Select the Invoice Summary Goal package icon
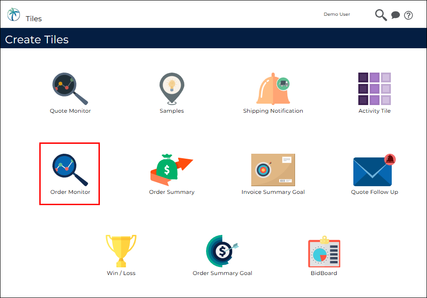427x298 pixels. 273,170
